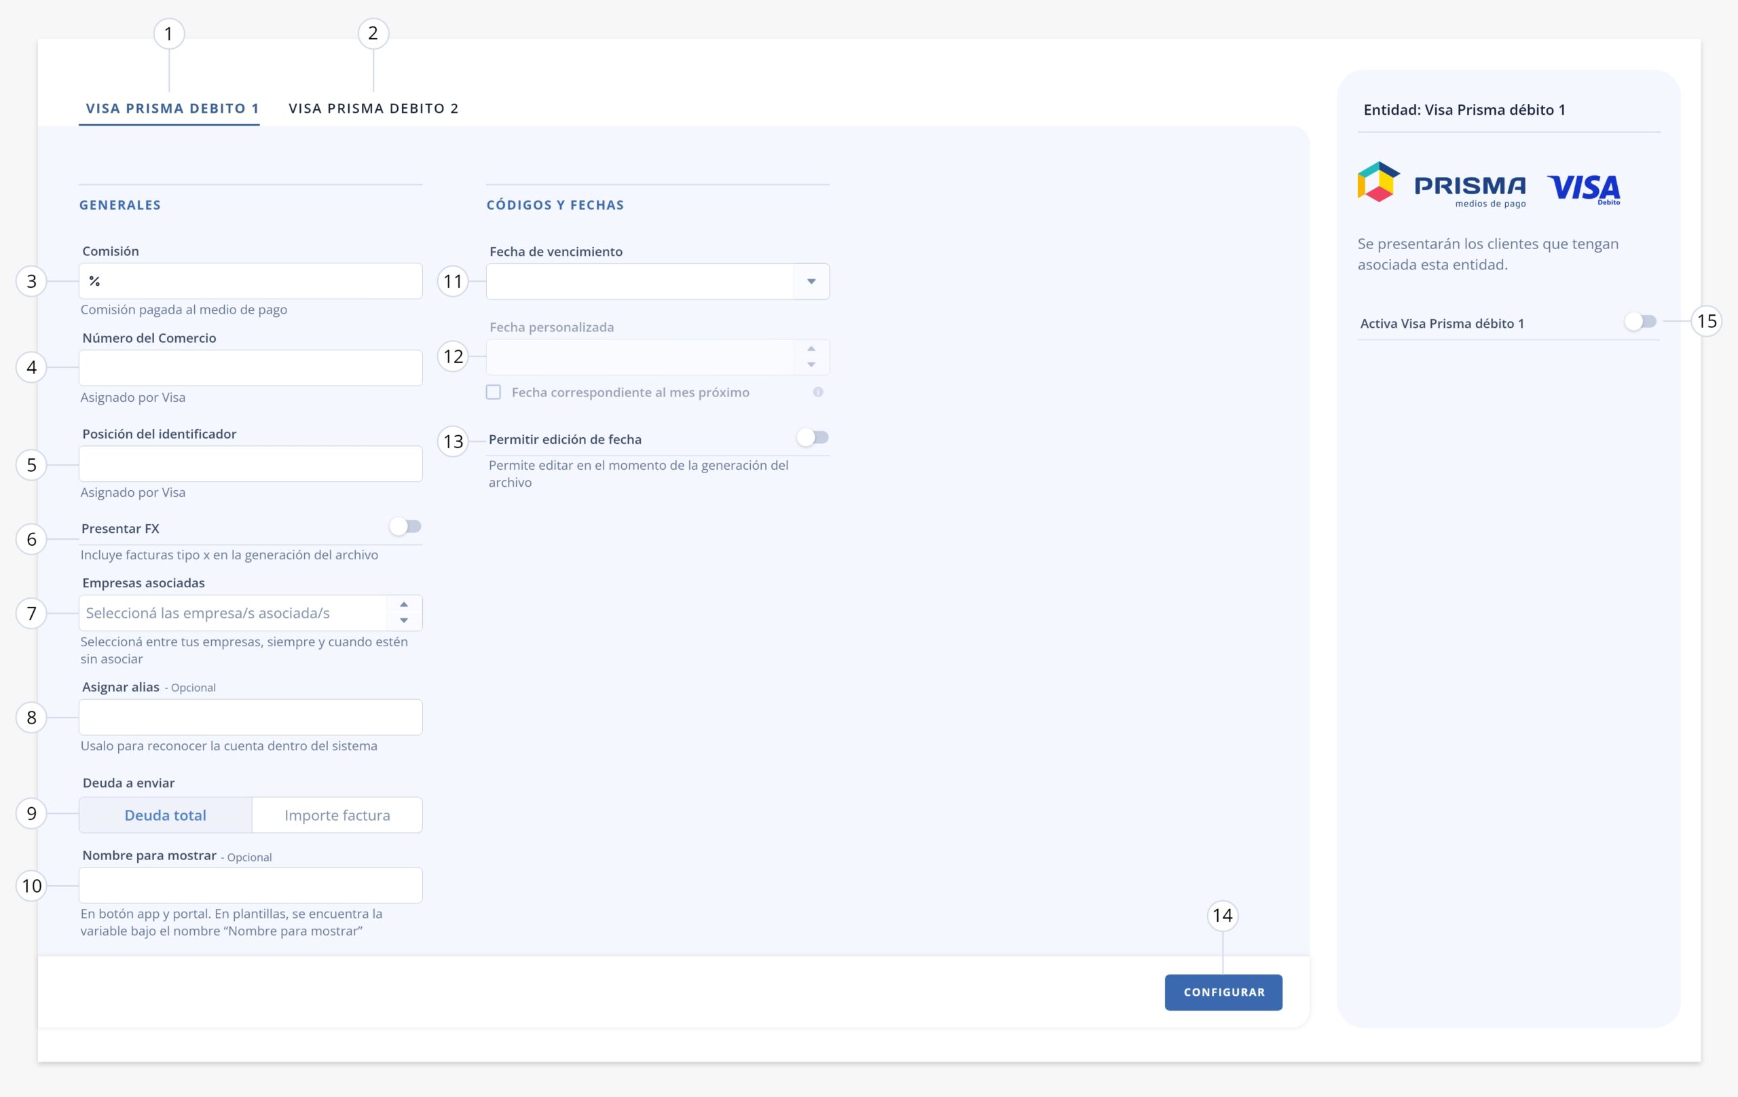
Task: Enable Permitir edición de fecha switch
Action: (813, 437)
